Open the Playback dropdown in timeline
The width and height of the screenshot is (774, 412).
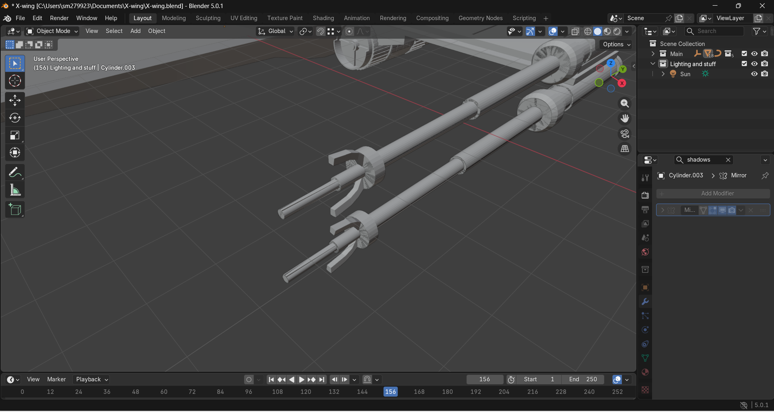click(92, 379)
